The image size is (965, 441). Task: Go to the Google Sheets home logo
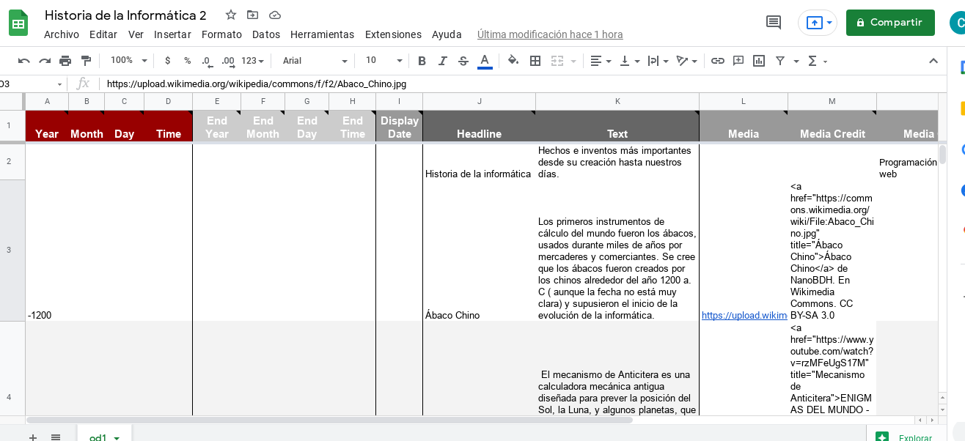click(18, 23)
